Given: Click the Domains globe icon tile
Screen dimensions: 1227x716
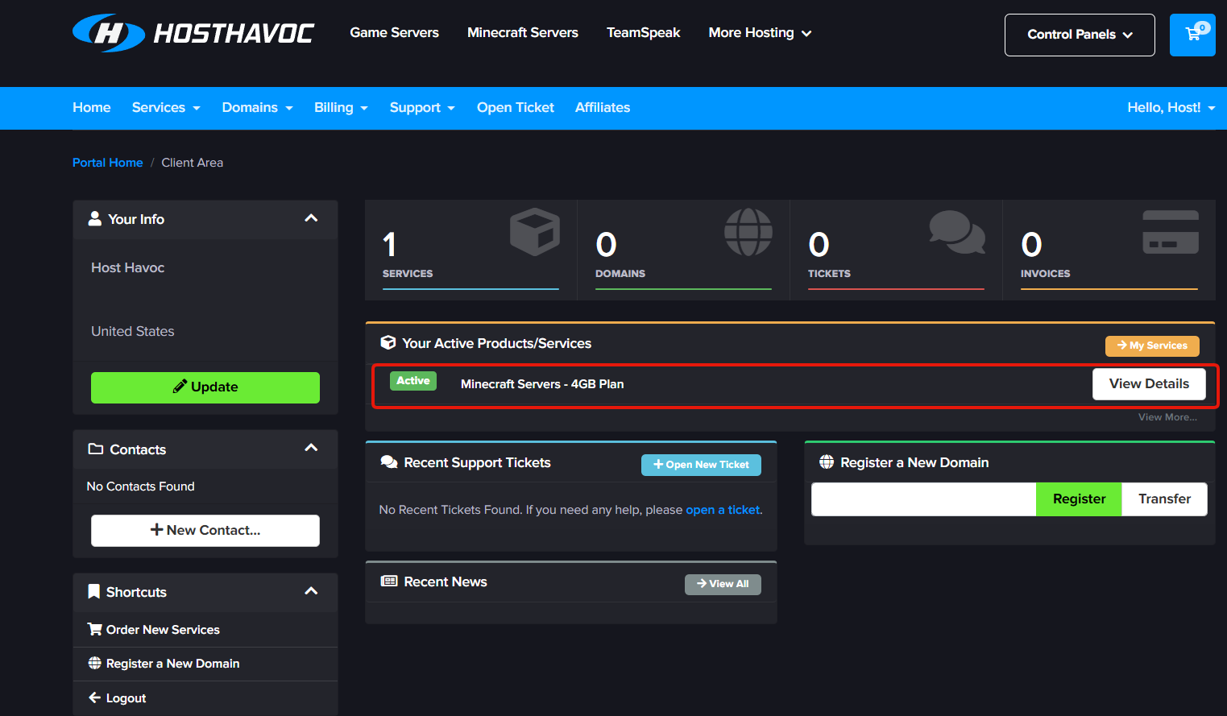Looking at the screenshot, I should click(748, 232).
